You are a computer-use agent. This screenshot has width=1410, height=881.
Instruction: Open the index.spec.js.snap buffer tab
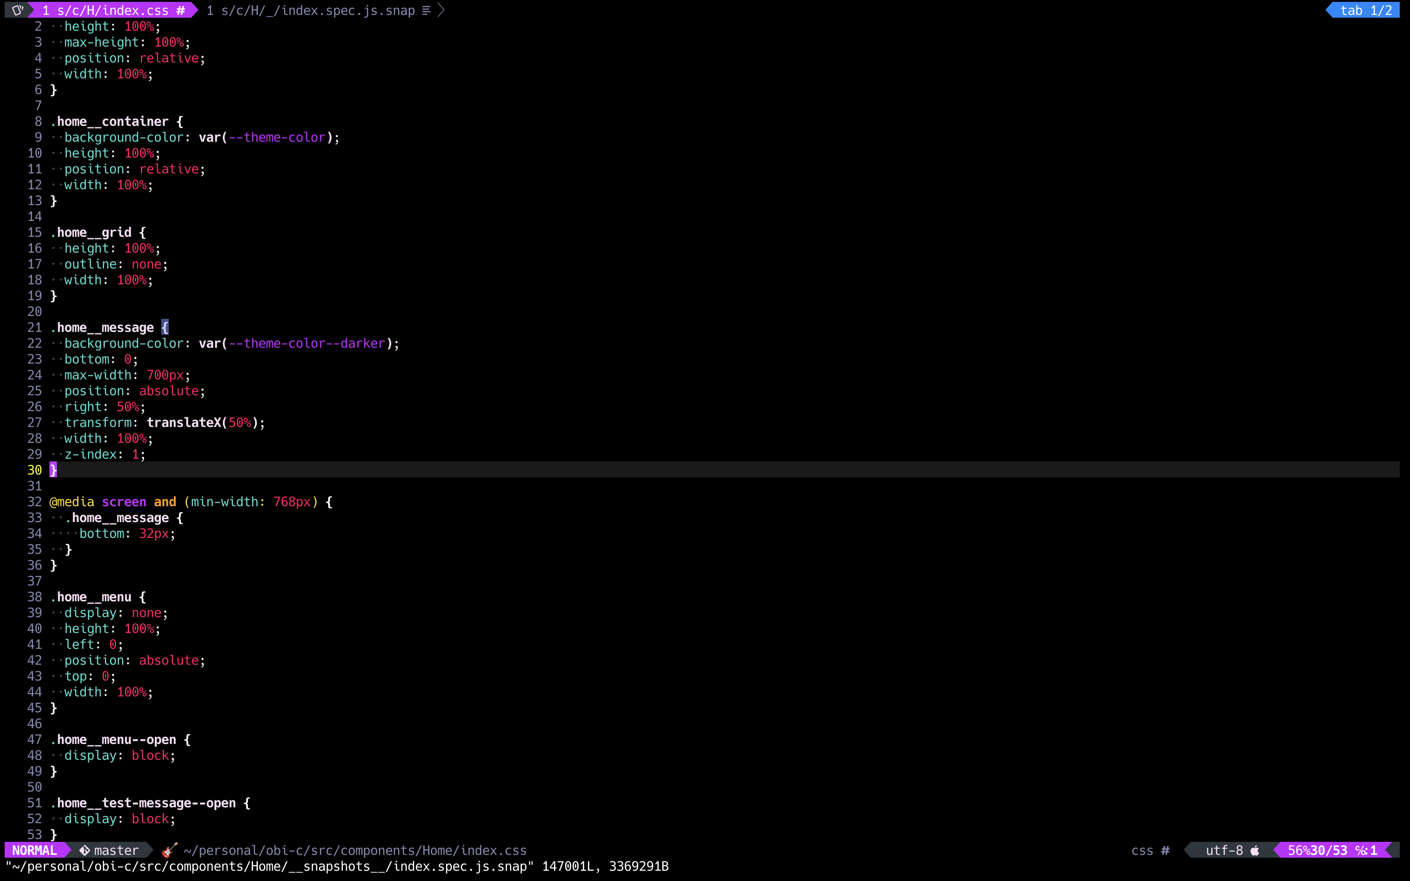pyautogui.click(x=311, y=10)
